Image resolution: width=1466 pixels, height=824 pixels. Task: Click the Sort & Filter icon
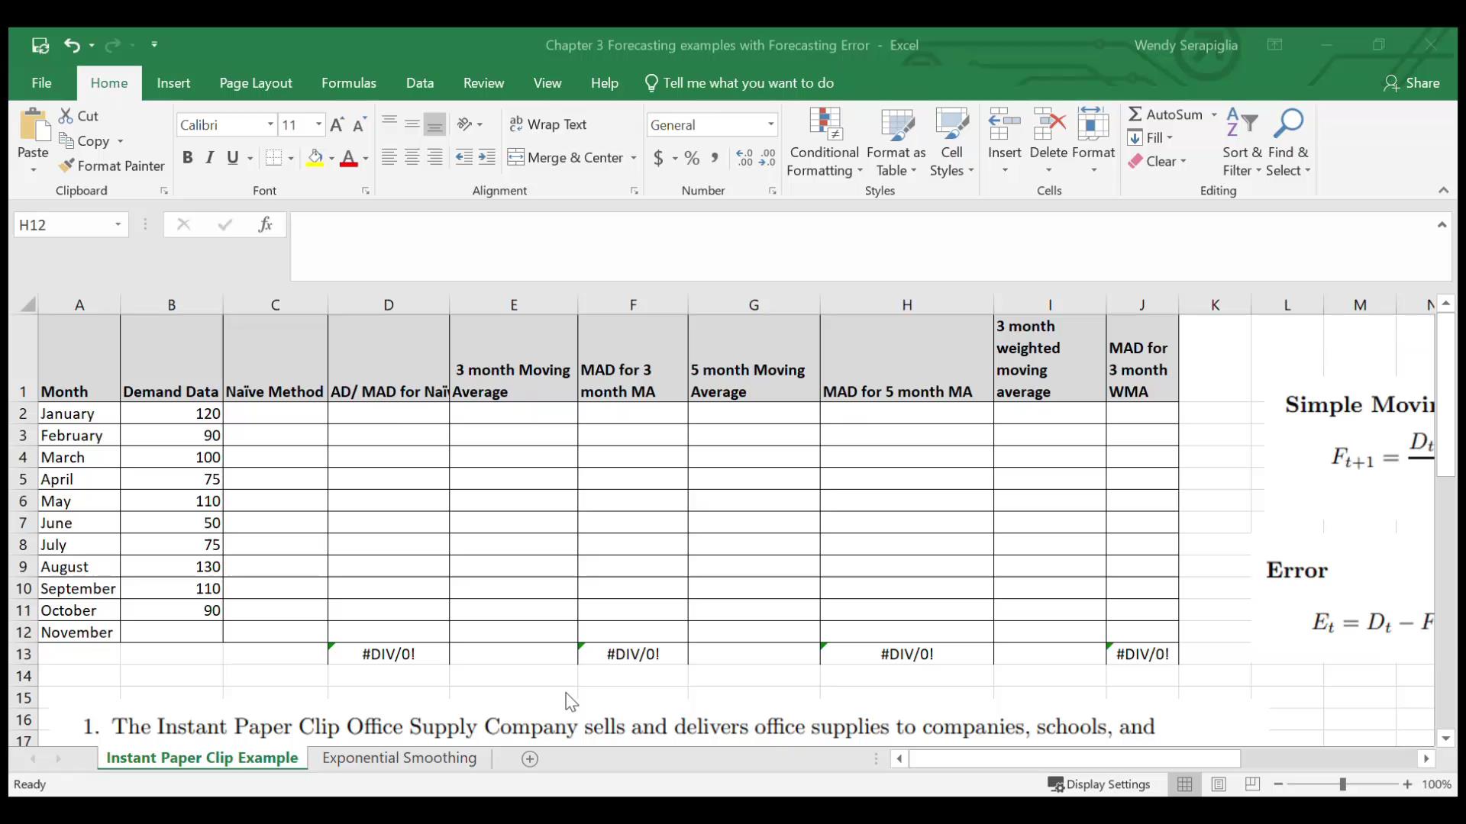point(1242,124)
